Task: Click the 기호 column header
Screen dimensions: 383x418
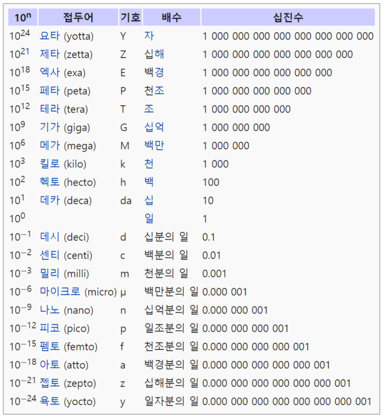Action: point(131,17)
